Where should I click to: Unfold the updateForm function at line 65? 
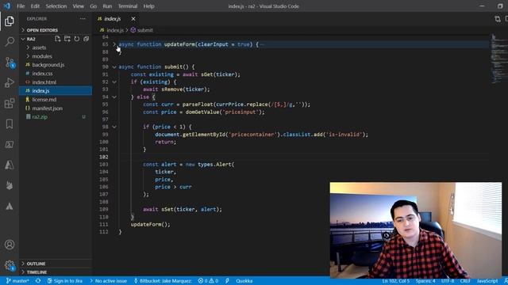click(x=114, y=44)
